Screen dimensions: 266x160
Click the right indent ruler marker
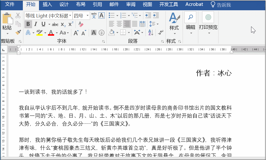coord(231,51)
